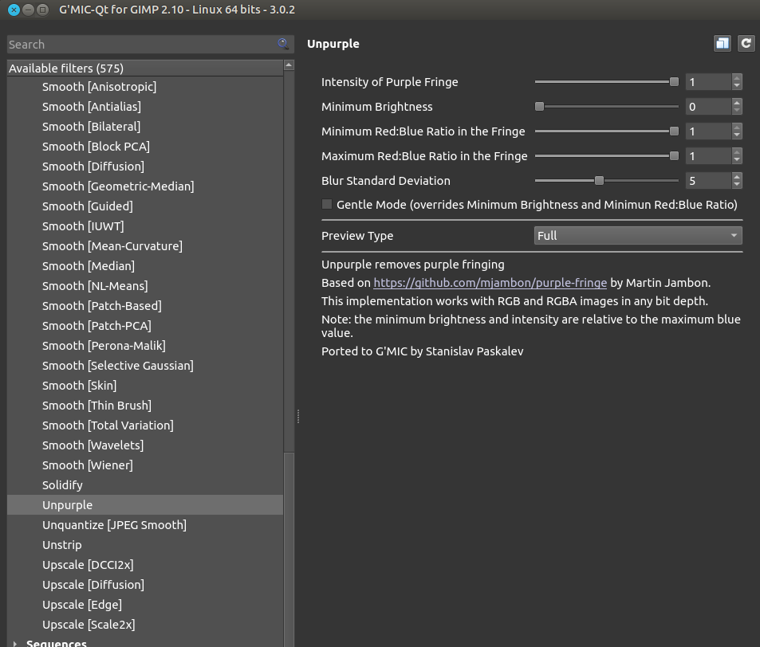760x647 pixels.
Task: Increase Intensity of Purple Fringe with up arrow
Action: [737, 78]
